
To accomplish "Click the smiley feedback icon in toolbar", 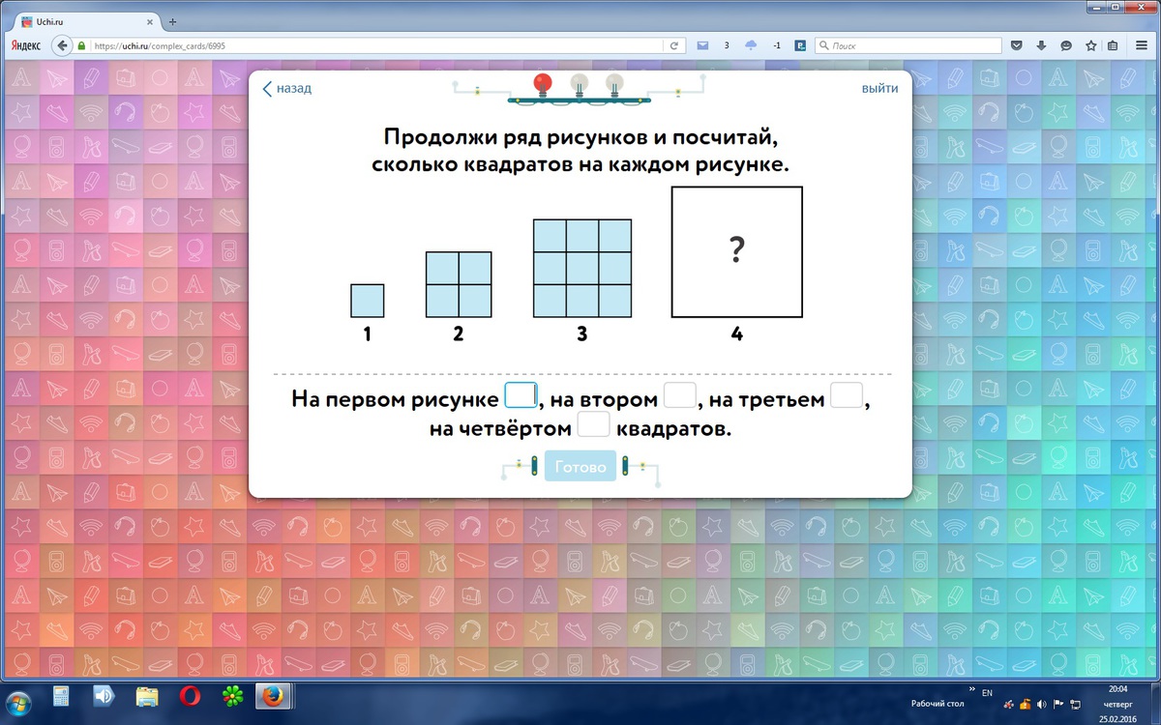I will tap(1065, 45).
